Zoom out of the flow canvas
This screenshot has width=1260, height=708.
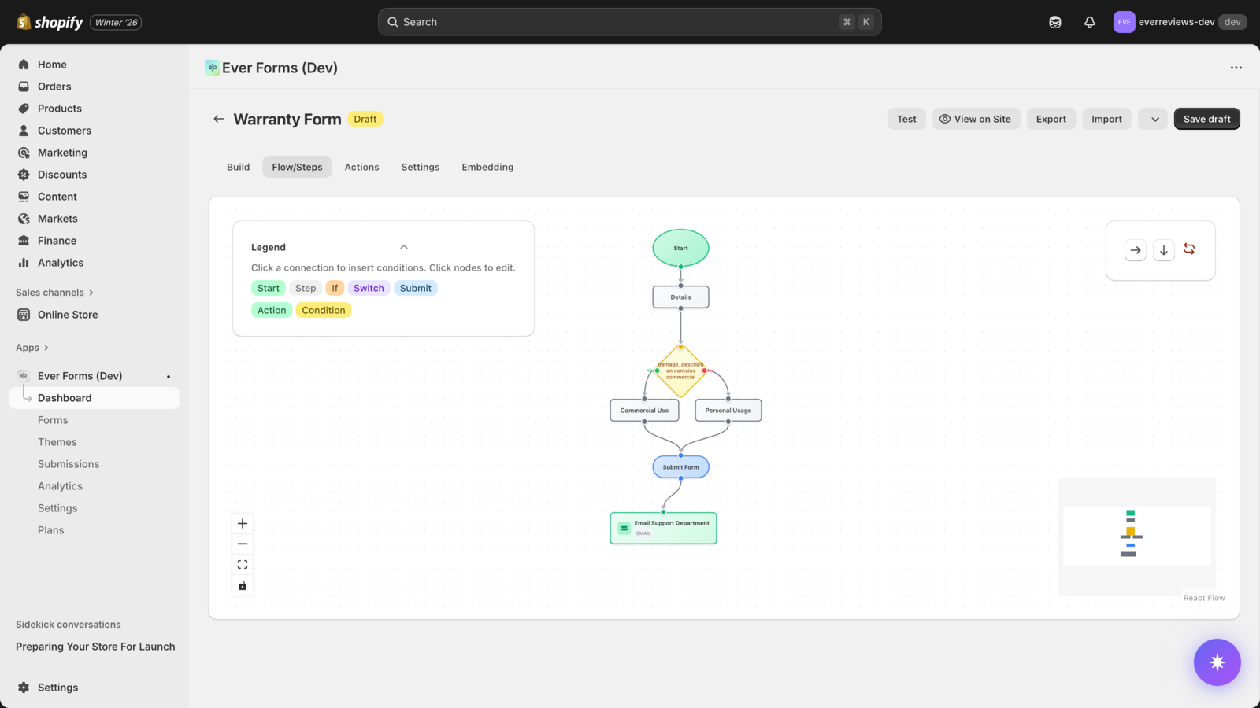point(243,543)
